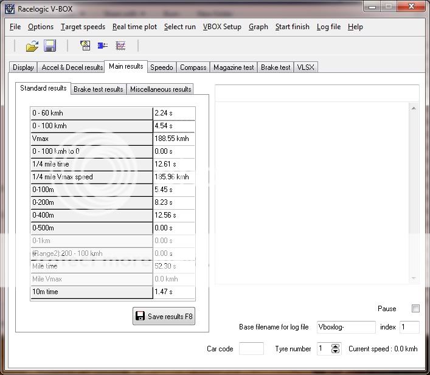Switch to the Speedo tab
This screenshot has height=375, width=430.
[162, 67]
